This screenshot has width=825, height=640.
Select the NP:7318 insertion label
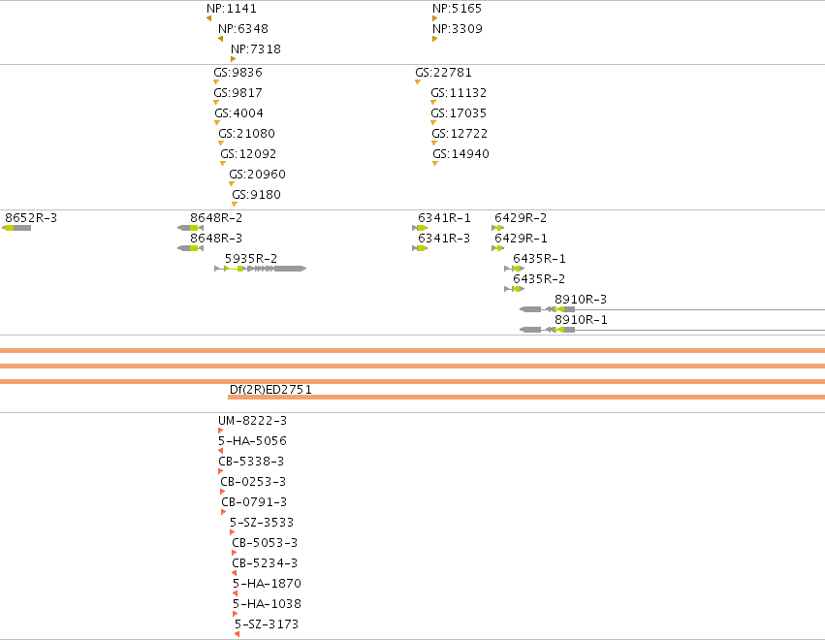click(256, 48)
